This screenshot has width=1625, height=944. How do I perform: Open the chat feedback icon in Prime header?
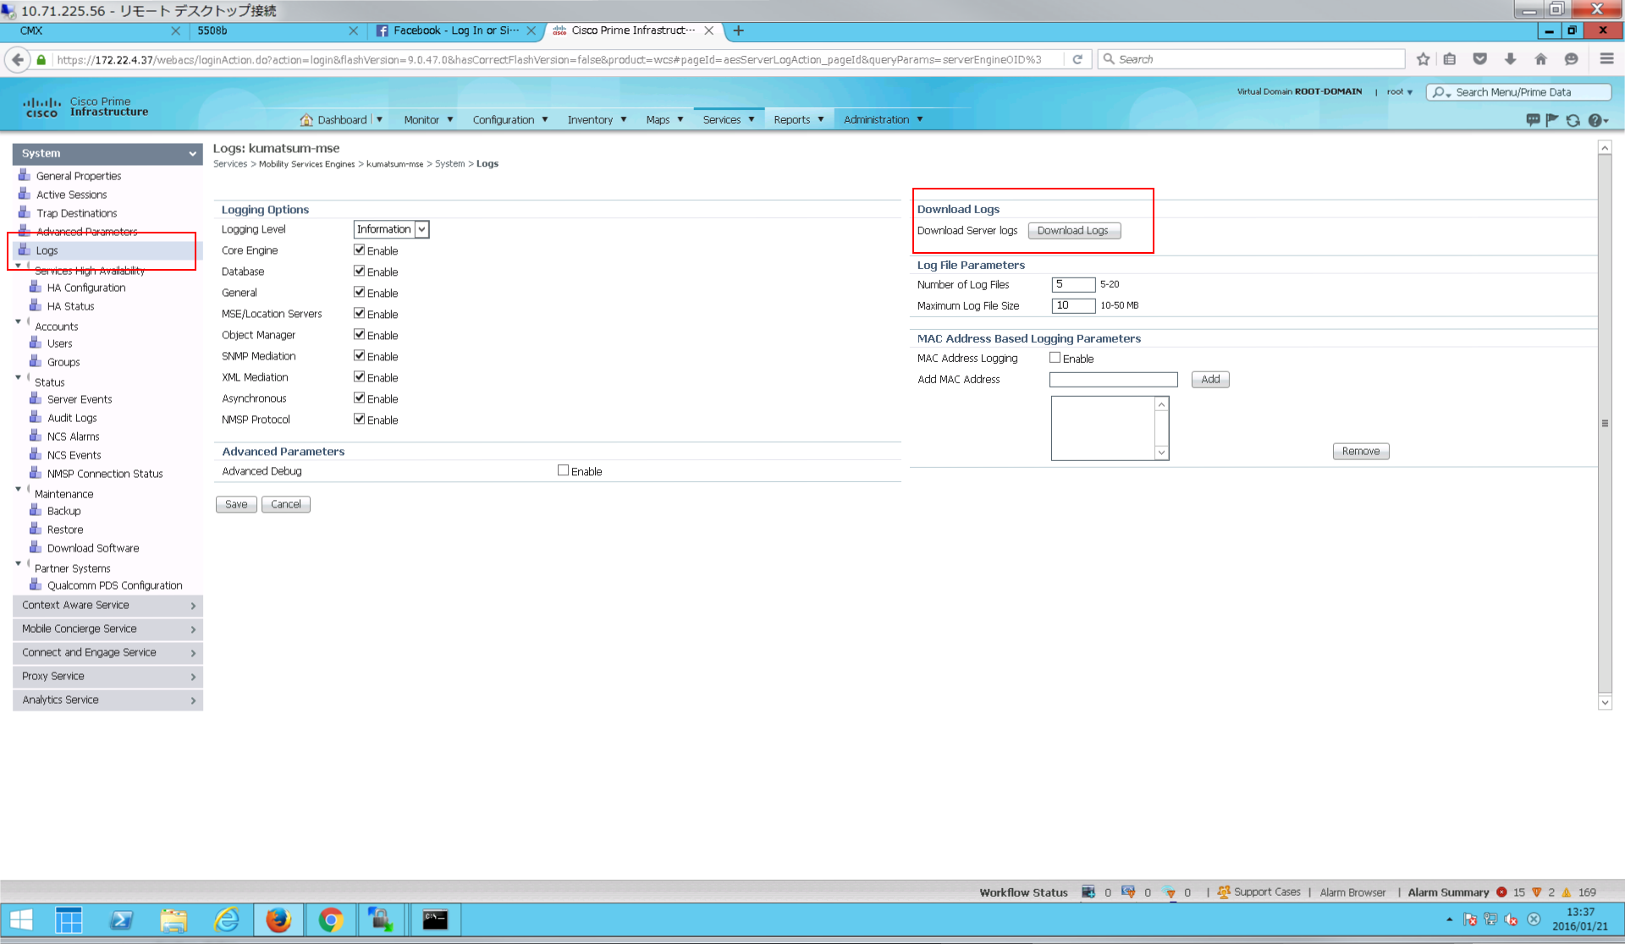1533,120
